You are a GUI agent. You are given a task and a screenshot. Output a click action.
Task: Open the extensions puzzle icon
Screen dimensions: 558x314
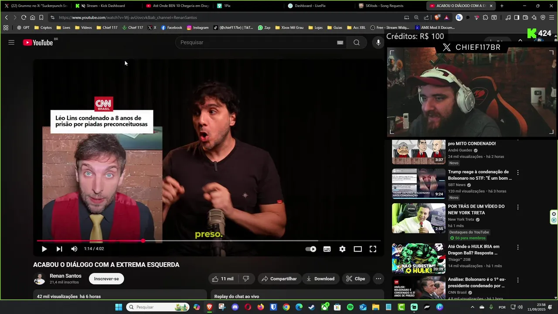click(485, 17)
